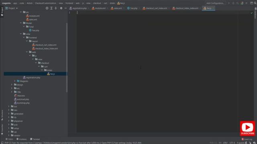Click the Add Configuration button
The height and width of the screenshot is (144, 257).
tap(215, 3)
